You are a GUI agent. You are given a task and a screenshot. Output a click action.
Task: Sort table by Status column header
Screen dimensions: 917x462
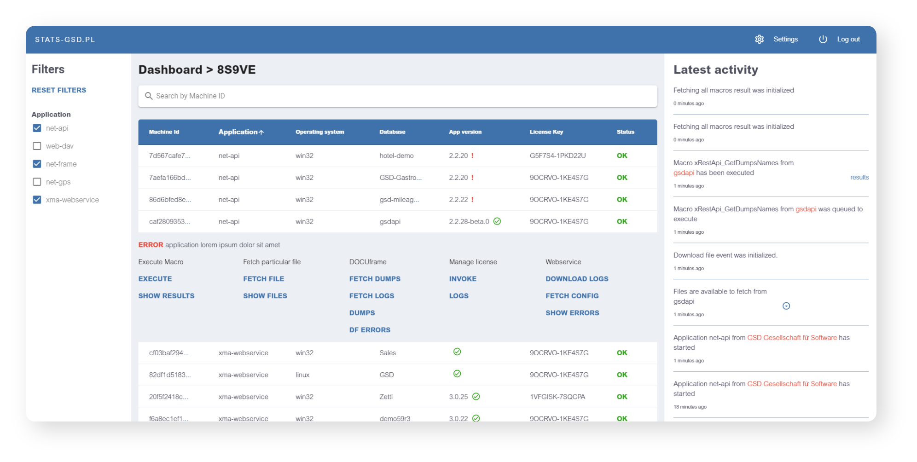(625, 132)
